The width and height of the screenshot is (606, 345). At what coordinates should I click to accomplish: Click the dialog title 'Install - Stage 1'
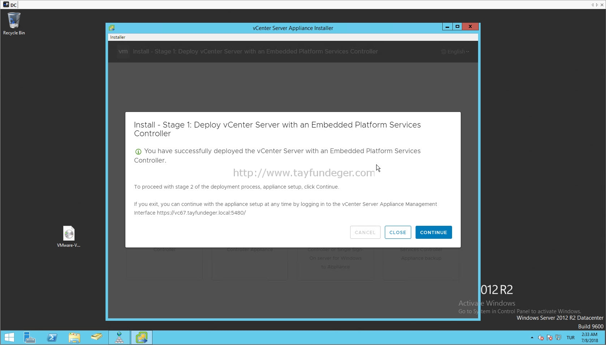tap(277, 129)
